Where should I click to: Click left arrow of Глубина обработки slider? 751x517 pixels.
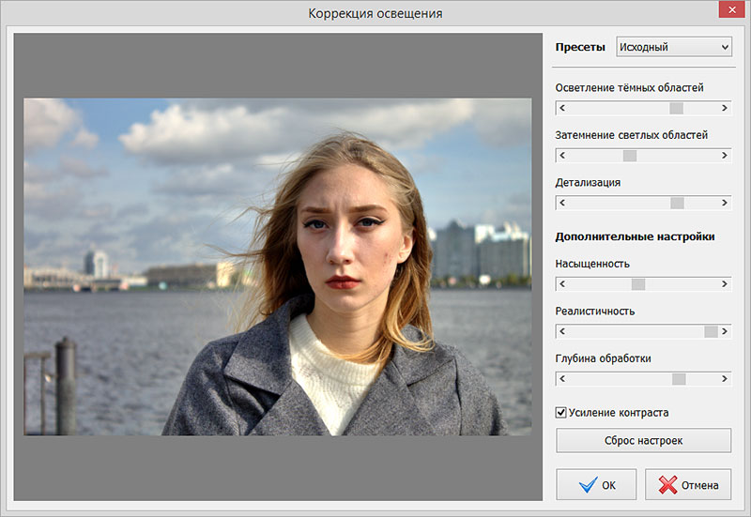pos(562,379)
